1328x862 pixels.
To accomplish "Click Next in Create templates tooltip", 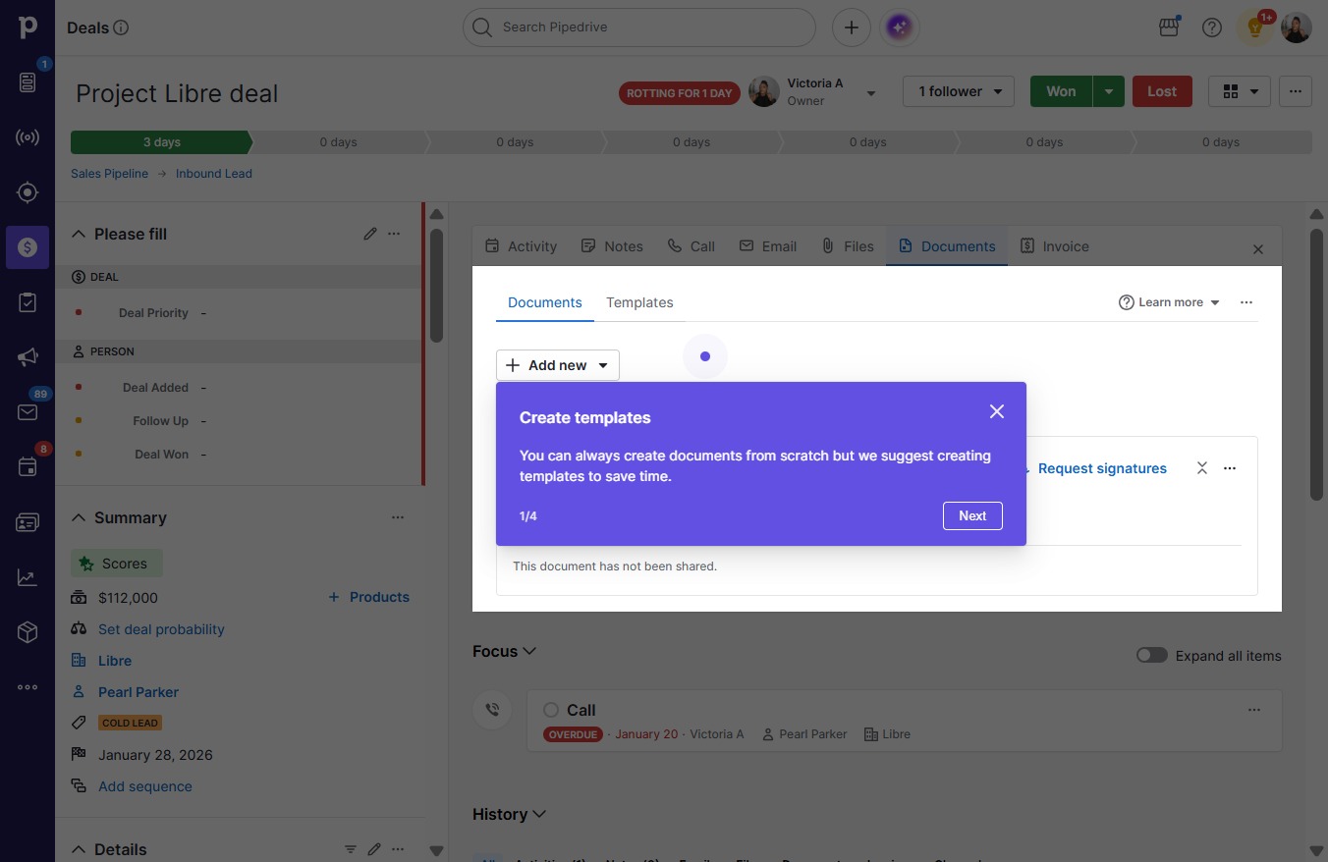I will point(972,515).
